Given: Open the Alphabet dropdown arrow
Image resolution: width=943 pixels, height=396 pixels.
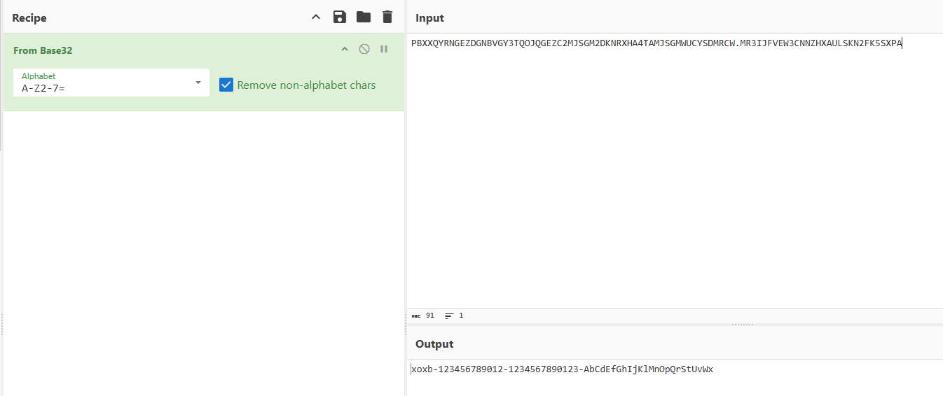Looking at the screenshot, I should click(198, 83).
